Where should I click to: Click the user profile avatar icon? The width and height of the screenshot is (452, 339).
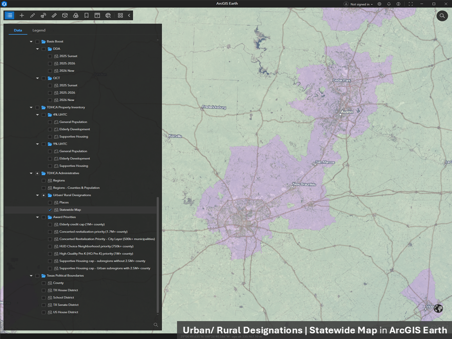346,4
